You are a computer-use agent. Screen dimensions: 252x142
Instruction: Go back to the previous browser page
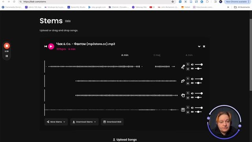point(4,2)
